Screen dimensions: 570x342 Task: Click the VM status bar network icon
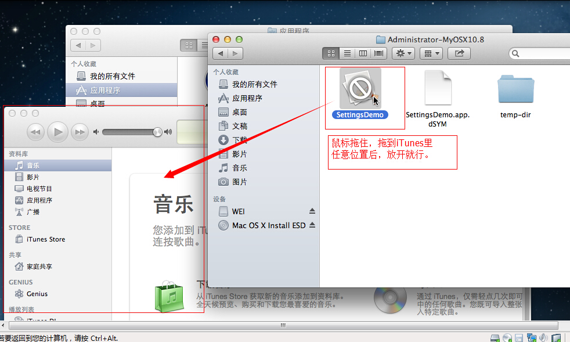point(532,338)
